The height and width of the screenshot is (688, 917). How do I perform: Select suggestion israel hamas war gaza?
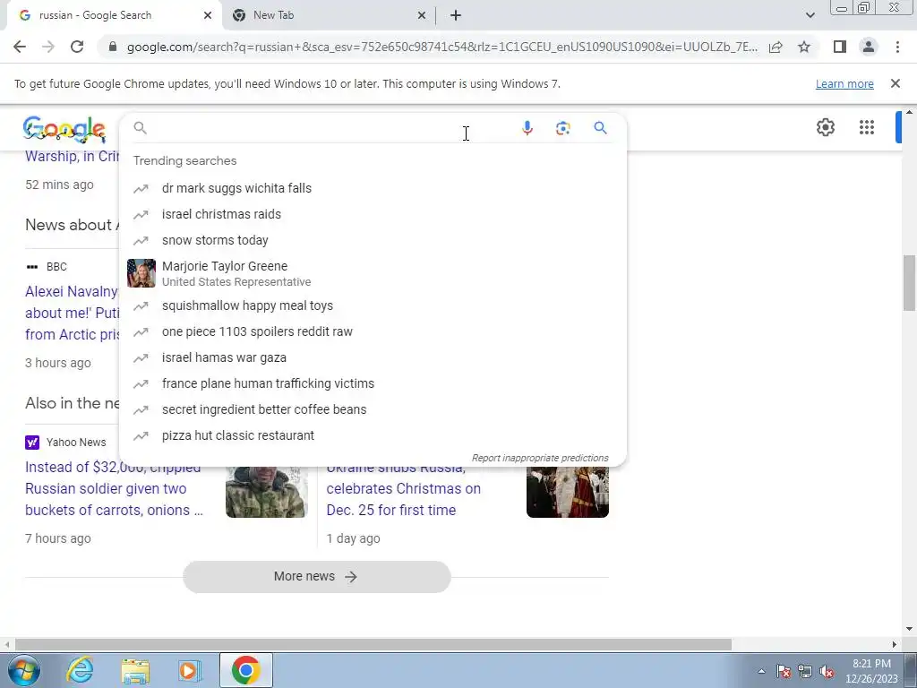373,357
